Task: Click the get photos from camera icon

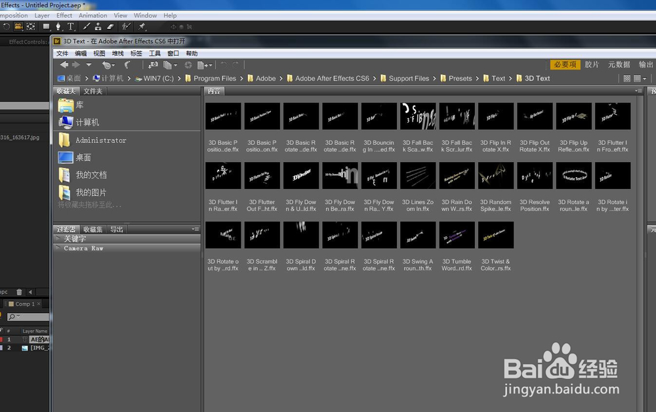Action: point(153,65)
